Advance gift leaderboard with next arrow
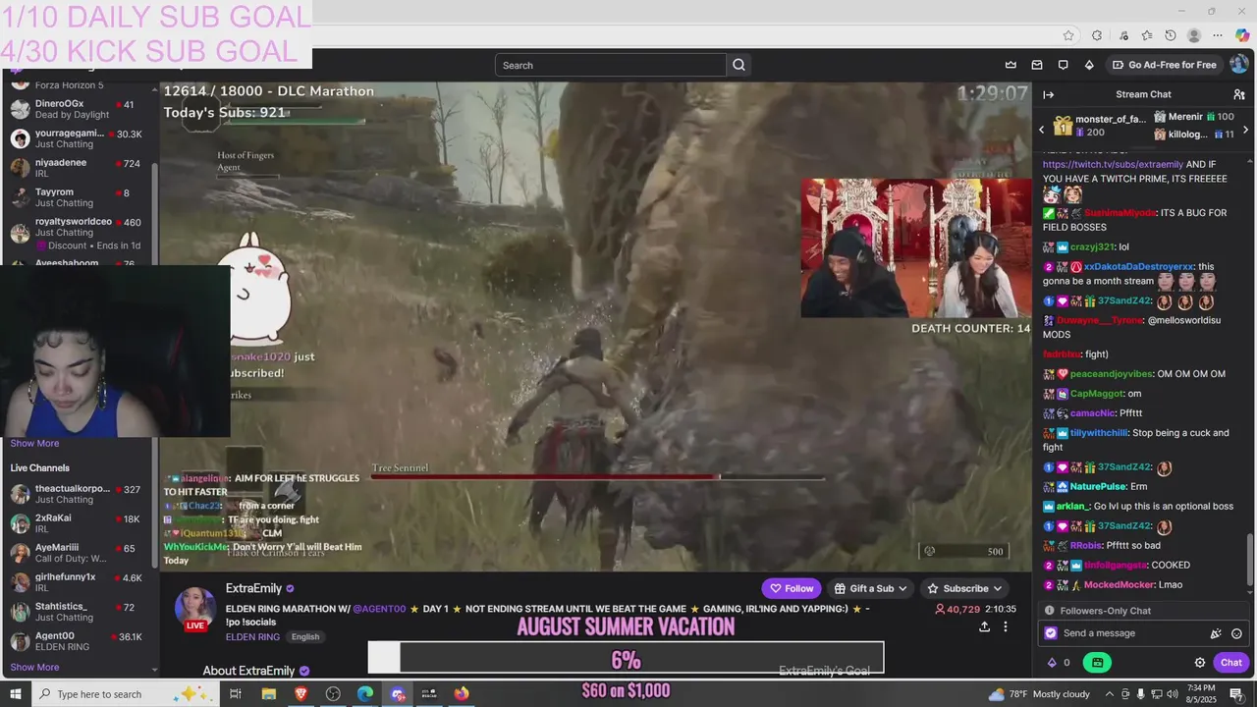 [x=1245, y=129]
